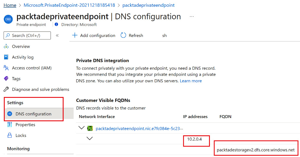Click the Refresh button
The width and height of the screenshot is (300, 157).
pos(132,35)
